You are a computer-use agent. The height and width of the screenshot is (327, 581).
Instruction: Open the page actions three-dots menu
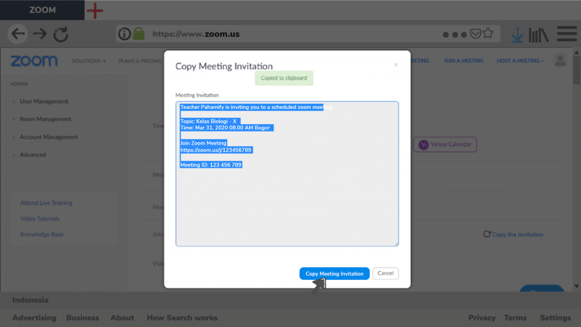tap(454, 35)
